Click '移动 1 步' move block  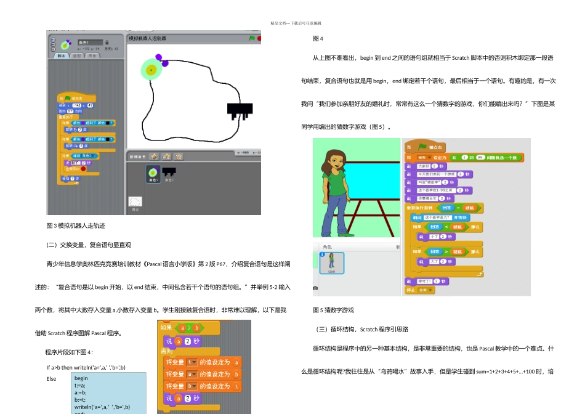click(x=71, y=179)
